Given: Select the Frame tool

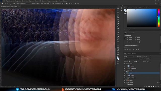Looking at the screenshot, I should (x=118, y=19).
